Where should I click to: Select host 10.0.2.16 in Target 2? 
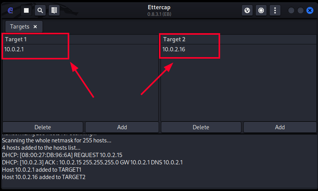click(174, 49)
